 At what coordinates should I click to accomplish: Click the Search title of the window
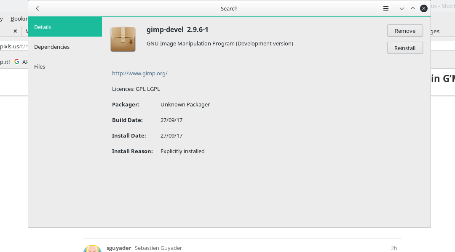(229, 9)
